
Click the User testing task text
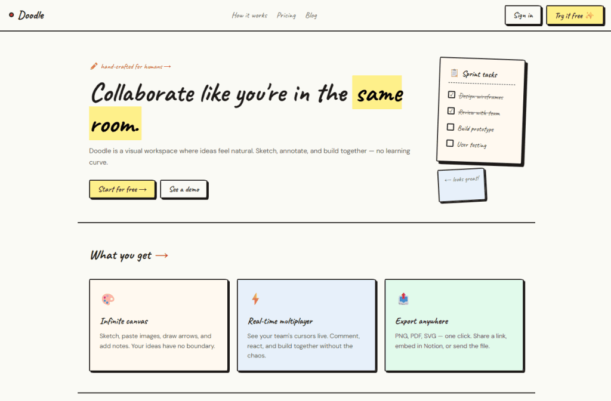(x=471, y=144)
